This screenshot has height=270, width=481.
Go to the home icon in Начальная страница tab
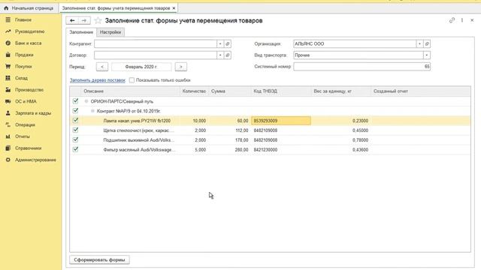pos(6,8)
